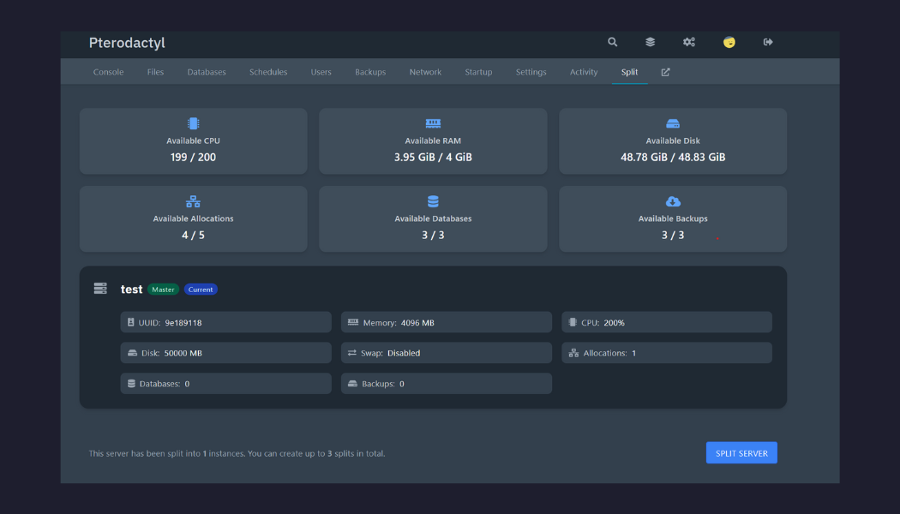Open the servers layers icon in header
The width and height of the screenshot is (900, 514).
click(x=650, y=42)
